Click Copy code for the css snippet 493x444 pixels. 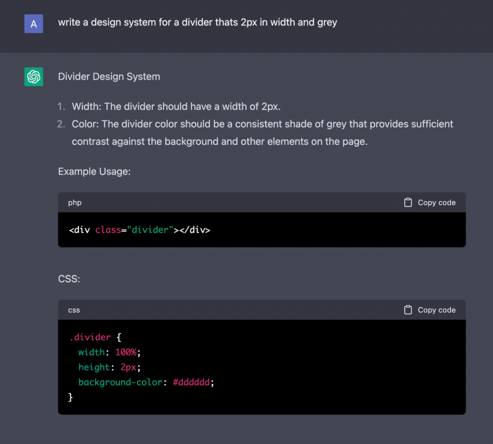pos(437,310)
